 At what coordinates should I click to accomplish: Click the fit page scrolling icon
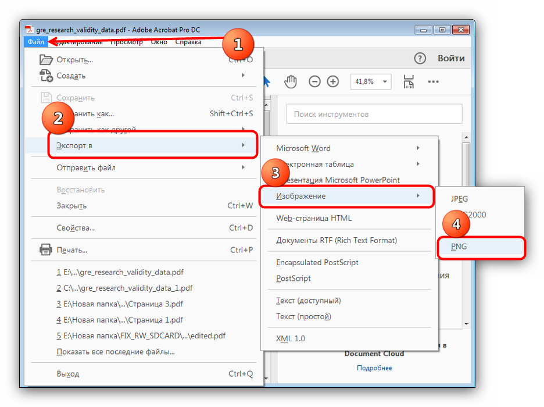(x=409, y=82)
